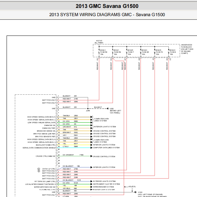Click the '2013 GMC Savana G1500' title
Viewport: 197px width, 197px height.
coord(107,6)
